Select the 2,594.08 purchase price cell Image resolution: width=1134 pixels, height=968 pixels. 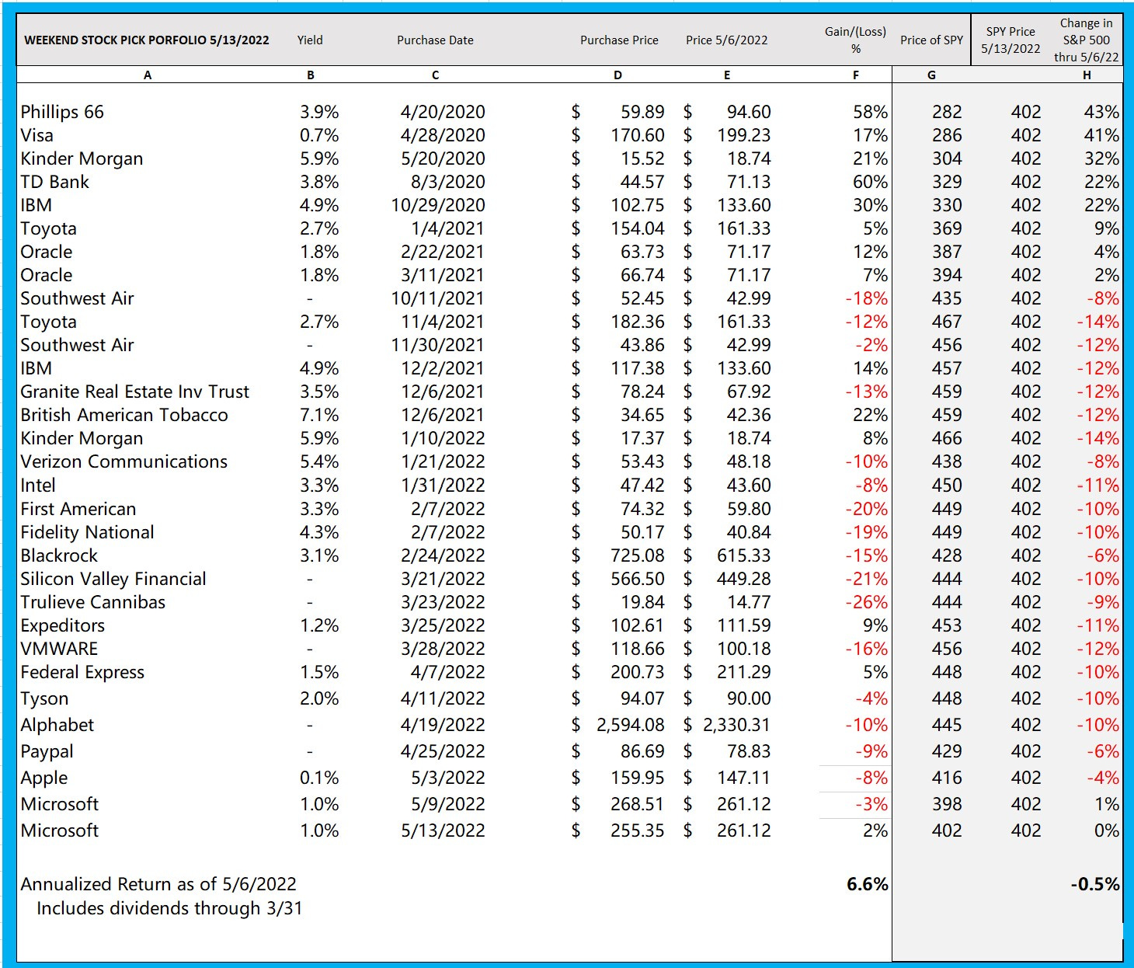631,725
